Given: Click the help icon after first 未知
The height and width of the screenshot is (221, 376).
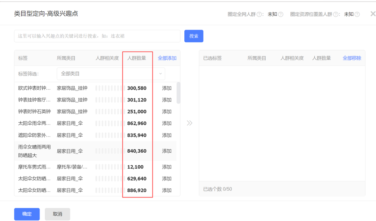Looking at the screenshot, I should (x=280, y=14).
